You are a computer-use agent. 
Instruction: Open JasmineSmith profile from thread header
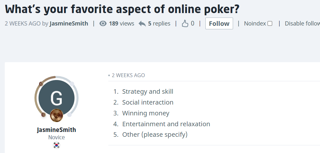(x=69, y=24)
